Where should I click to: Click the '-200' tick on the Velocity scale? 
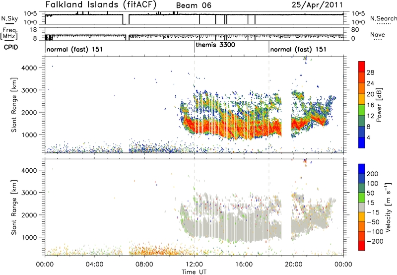[x=375, y=241]
